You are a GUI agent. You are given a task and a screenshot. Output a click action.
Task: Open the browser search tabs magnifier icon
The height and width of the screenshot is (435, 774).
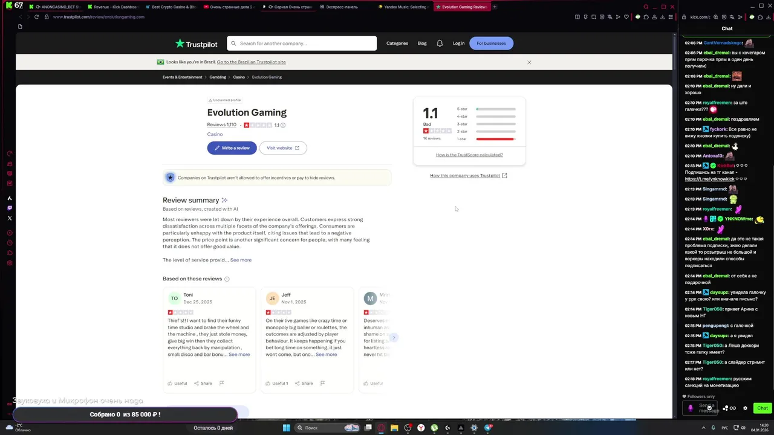click(646, 7)
